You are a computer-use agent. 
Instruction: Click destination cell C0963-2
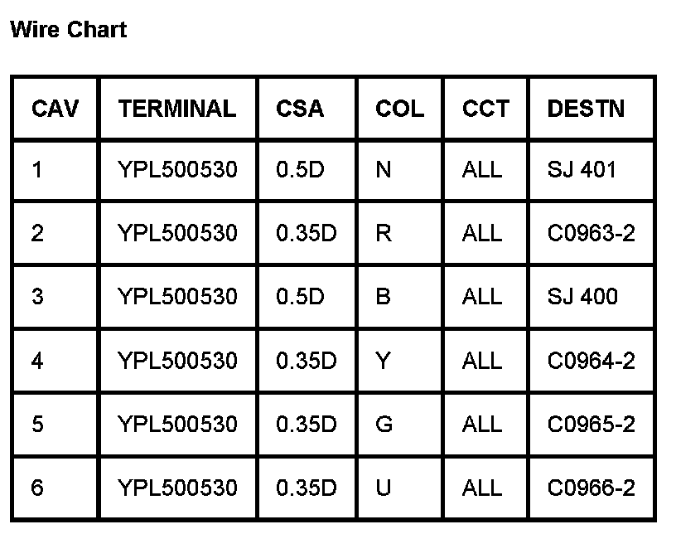click(x=591, y=233)
